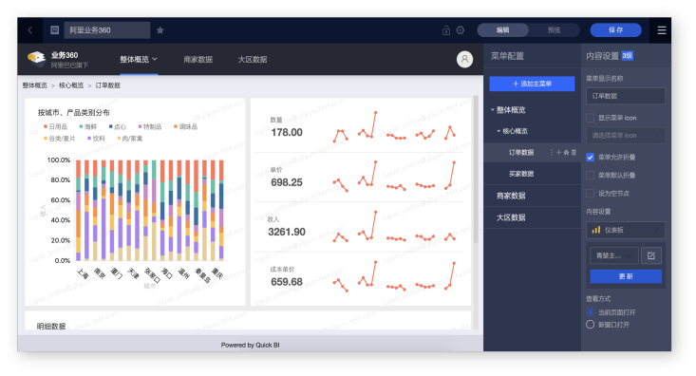Image resolution: width=696 pixels, height=376 pixels.
Task: Click the back arrow icon
Action: 30,30
